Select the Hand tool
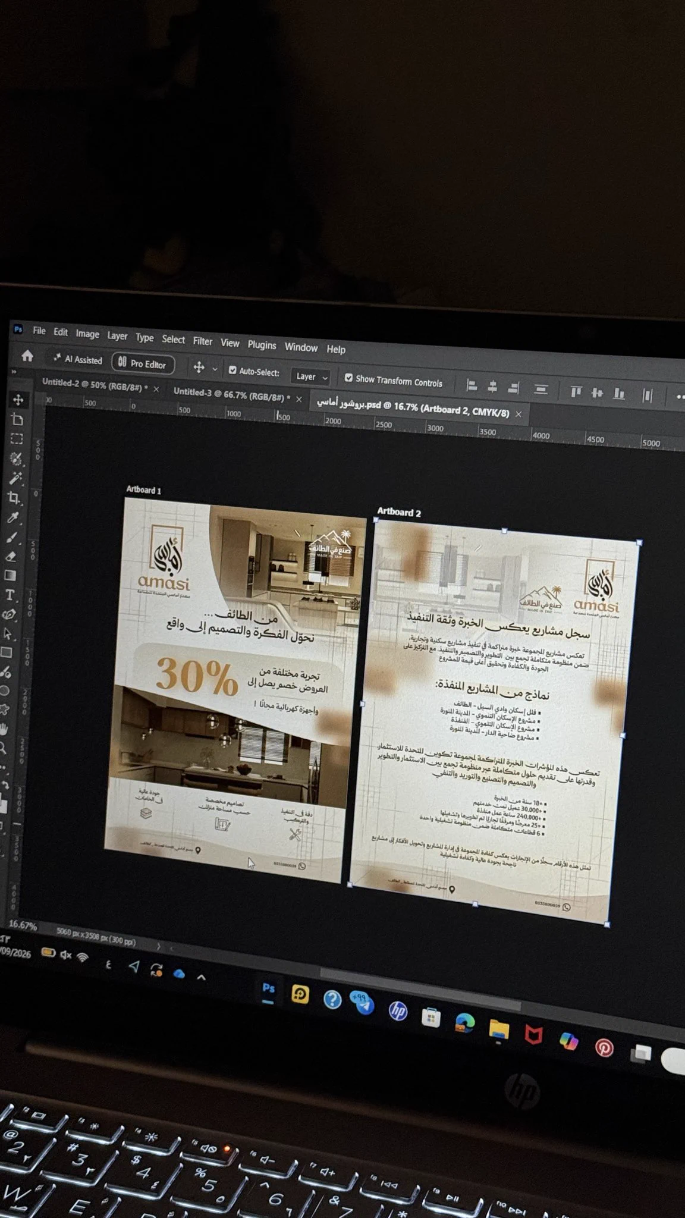This screenshot has height=1218, width=685. click(x=4, y=729)
